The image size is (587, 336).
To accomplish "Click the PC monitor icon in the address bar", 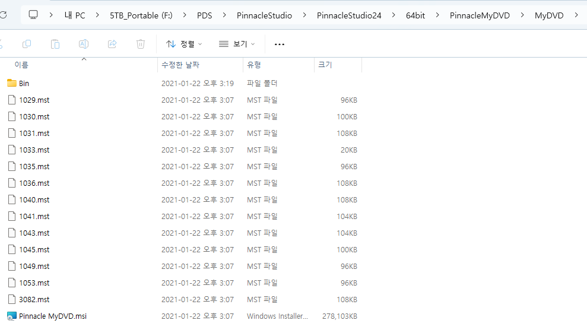I will [33, 15].
